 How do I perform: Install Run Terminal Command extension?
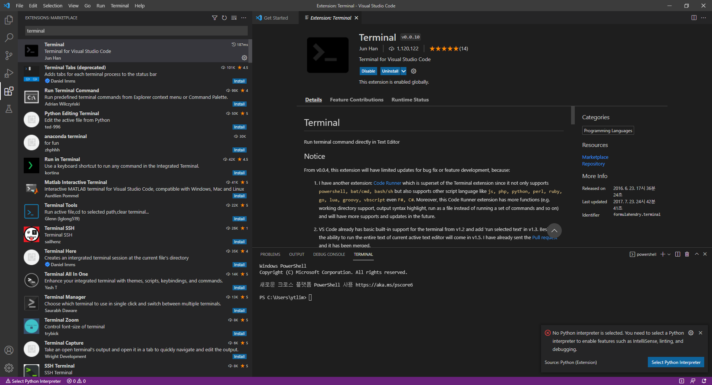click(239, 104)
